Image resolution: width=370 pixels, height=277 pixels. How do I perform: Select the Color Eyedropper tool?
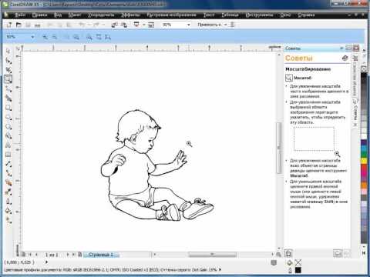point(8,192)
